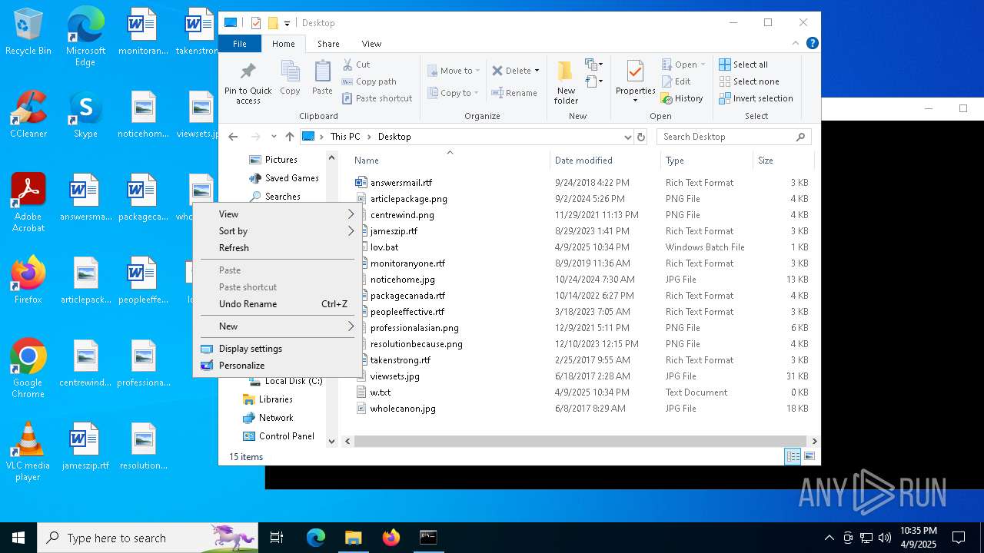Open Explorer Help question mark icon
The width and height of the screenshot is (984, 553).
click(812, 44)
